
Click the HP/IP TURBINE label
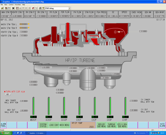point(80,60)
